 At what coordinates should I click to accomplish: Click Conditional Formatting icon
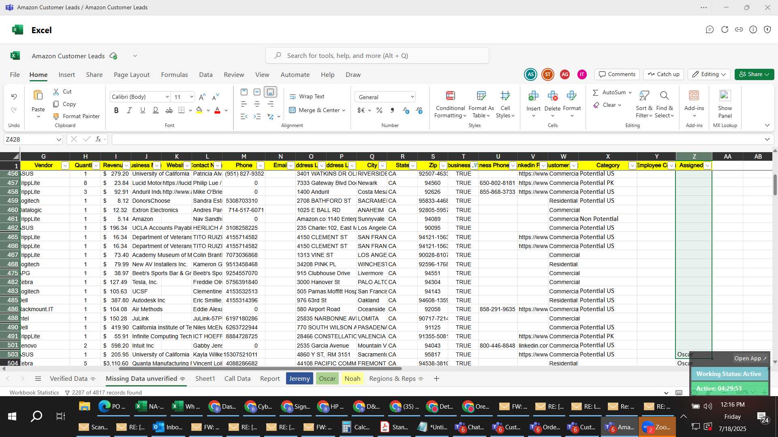450,96
